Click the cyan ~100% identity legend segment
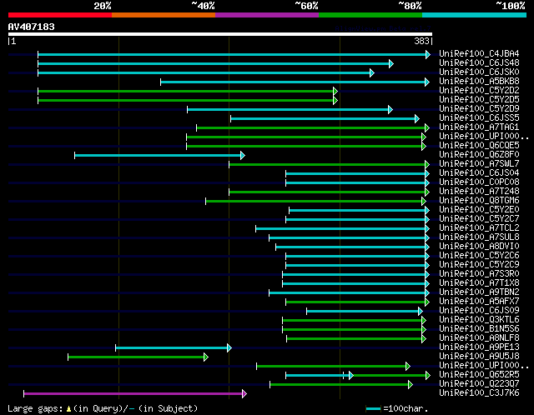The width and height of the screenshot is (534, 415). point(475,15)
